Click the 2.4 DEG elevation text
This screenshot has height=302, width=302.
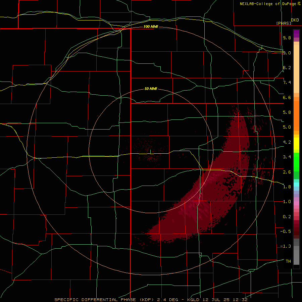click(x=168, y=300)
